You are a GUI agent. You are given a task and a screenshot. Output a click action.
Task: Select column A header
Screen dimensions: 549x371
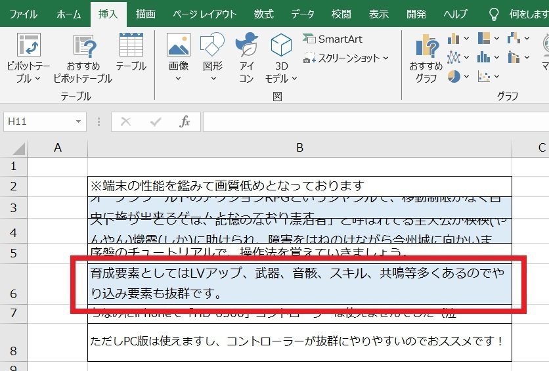[57, 148]
